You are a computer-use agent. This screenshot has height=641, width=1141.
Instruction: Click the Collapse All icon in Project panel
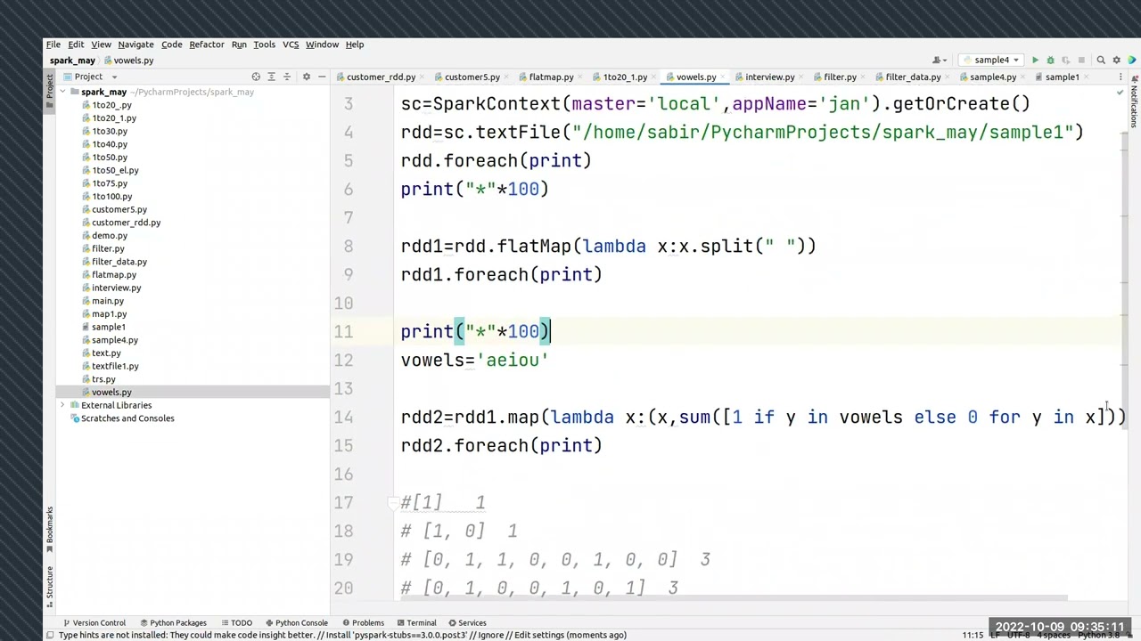click(289, 77)
